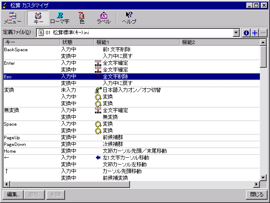Click the 全文字確定 icon in 無変換 row
Screen dimensions: 270x203
98,110
